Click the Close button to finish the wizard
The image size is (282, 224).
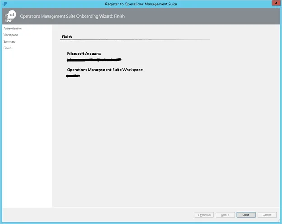pos(246,215)
